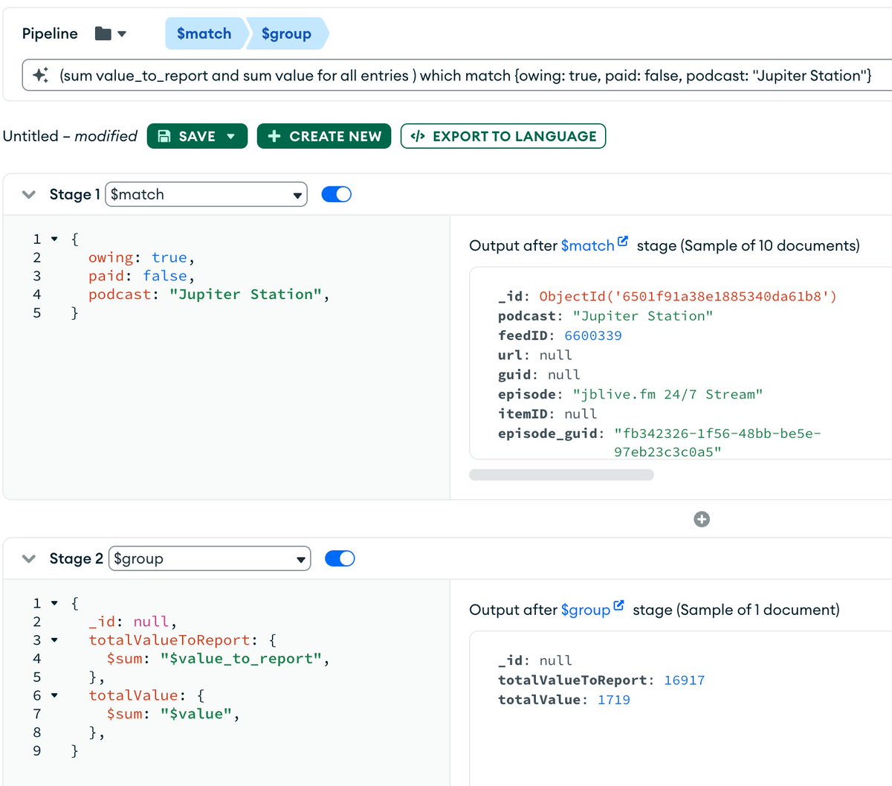Click totalValue result 1719

click(614, 699)
